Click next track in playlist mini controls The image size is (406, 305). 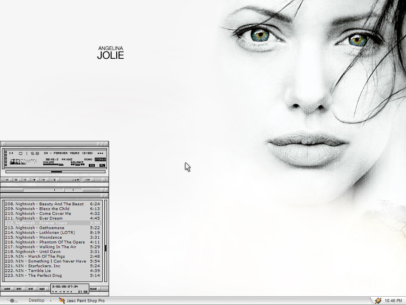coord(68,292)
